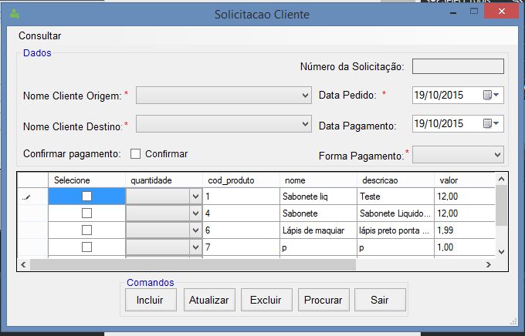
Task: Select the Teste description cell
Action: coord(395,197)
